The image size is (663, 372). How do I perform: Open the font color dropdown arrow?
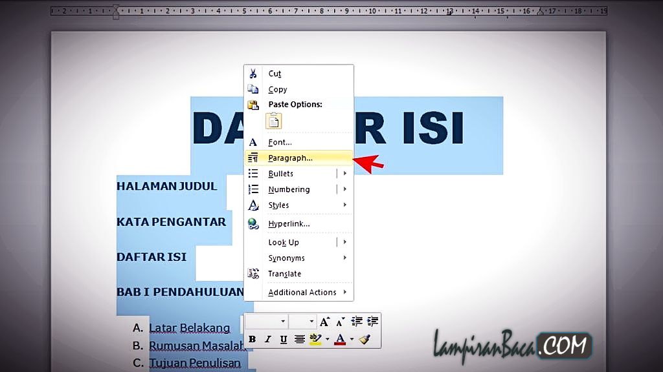[x=352, y=340]
